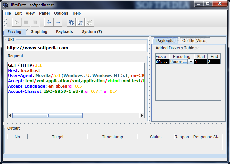The width and height of the screenshot is (230, 164).
Task: Click the website browser toolbar icon
Action: (x=80, y=22)
